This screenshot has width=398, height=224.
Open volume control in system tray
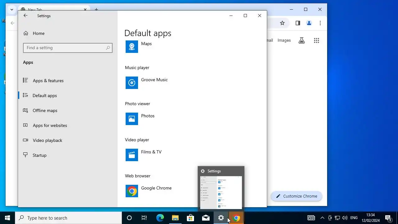(x=345, y=218)
